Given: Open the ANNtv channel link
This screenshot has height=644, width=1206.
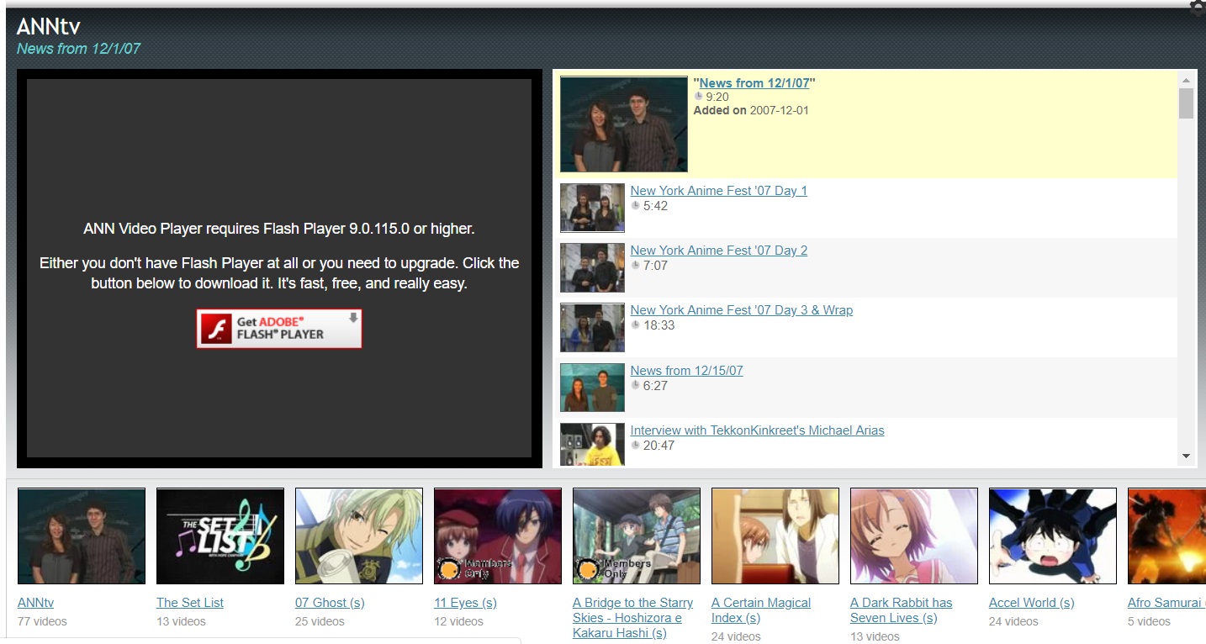Looking at the screenshot, I should pyautogui.click(x=35, y=603).
